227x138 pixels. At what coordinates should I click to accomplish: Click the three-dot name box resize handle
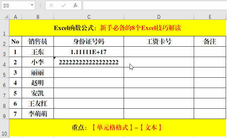(40, 5)
